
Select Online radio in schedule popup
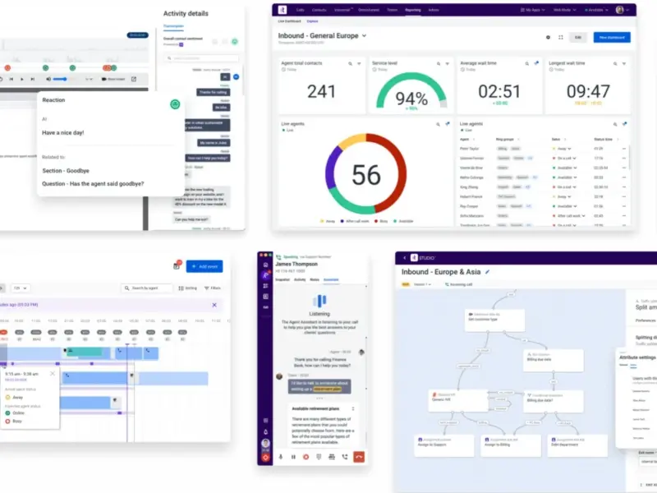point(7,413)
